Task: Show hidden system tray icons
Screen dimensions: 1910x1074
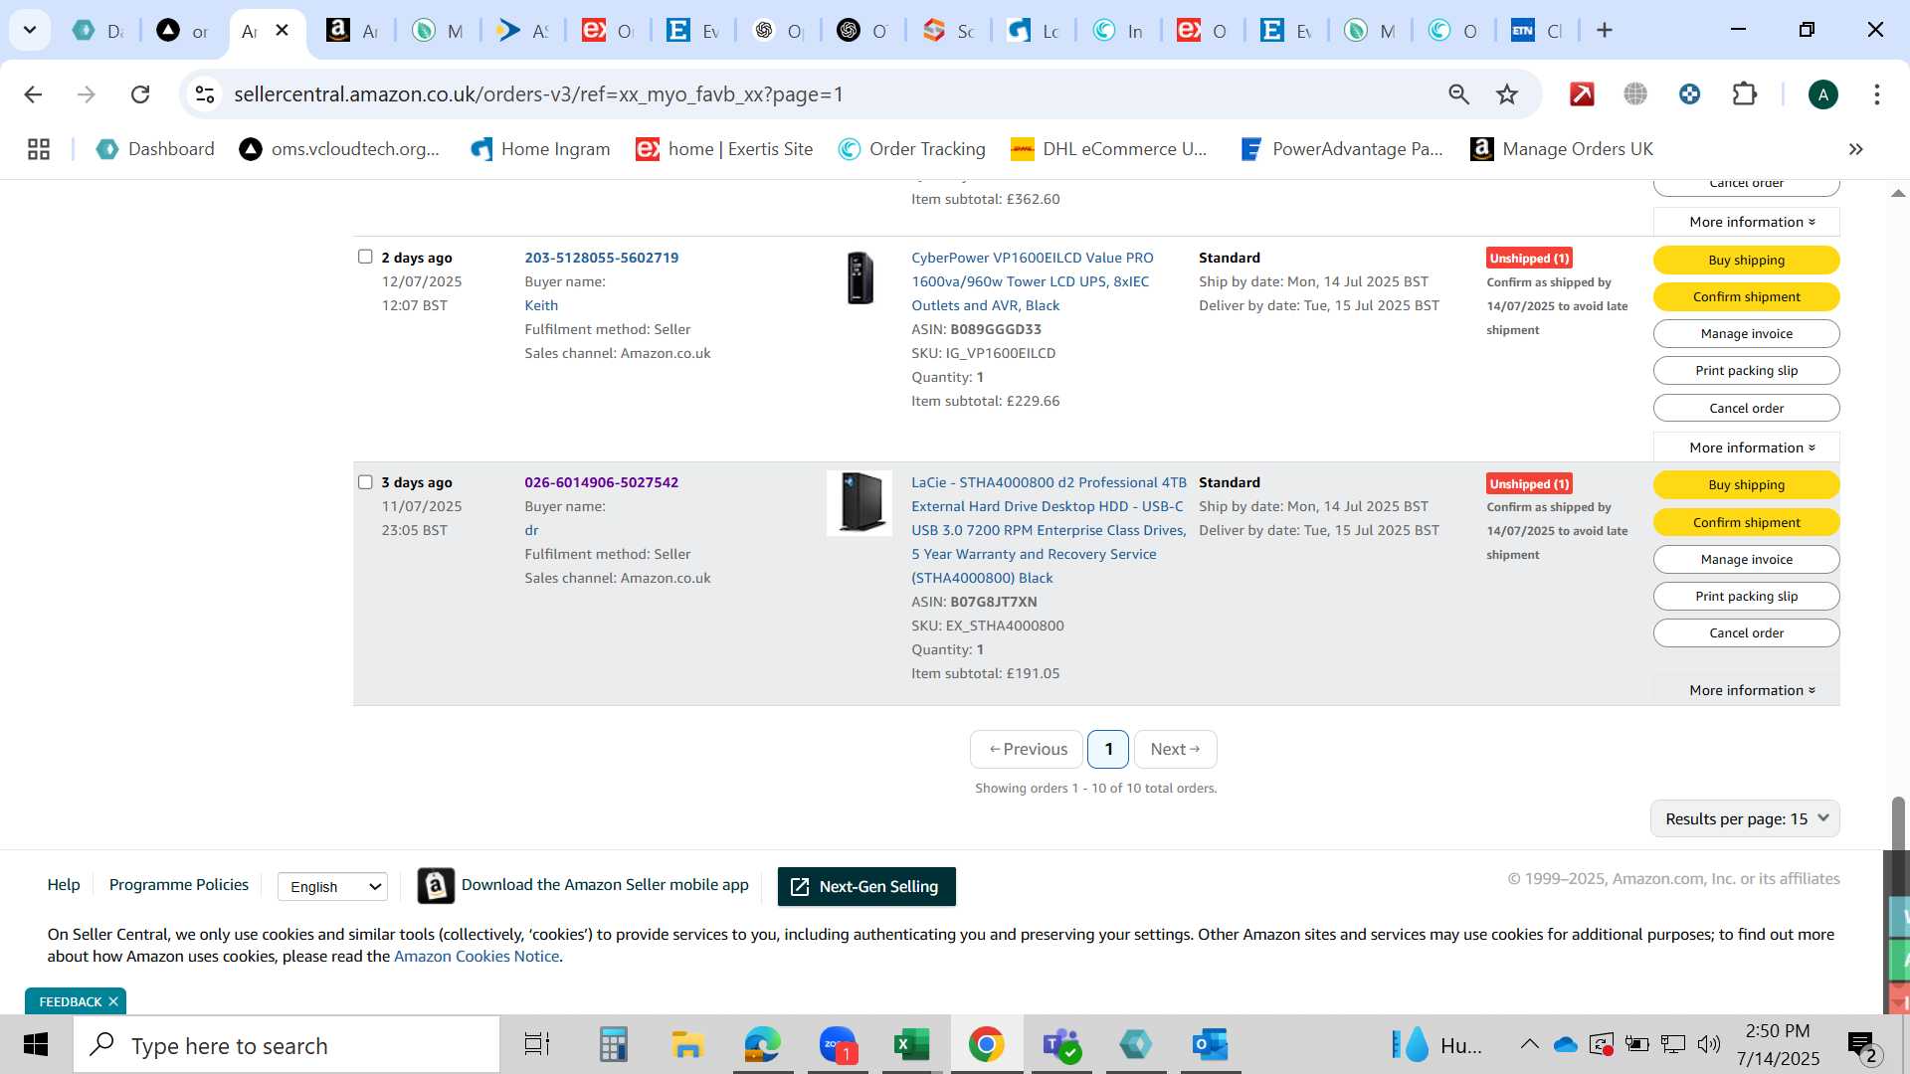Action: [1529, 1044]
